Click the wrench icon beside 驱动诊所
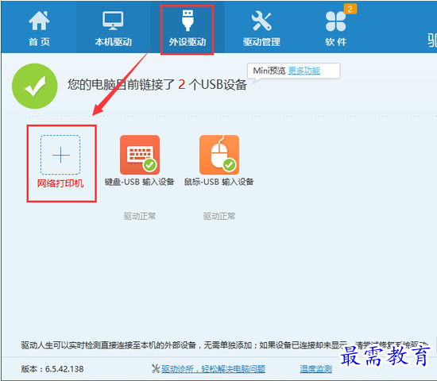The image size is (437, 381). pos(156,369)
